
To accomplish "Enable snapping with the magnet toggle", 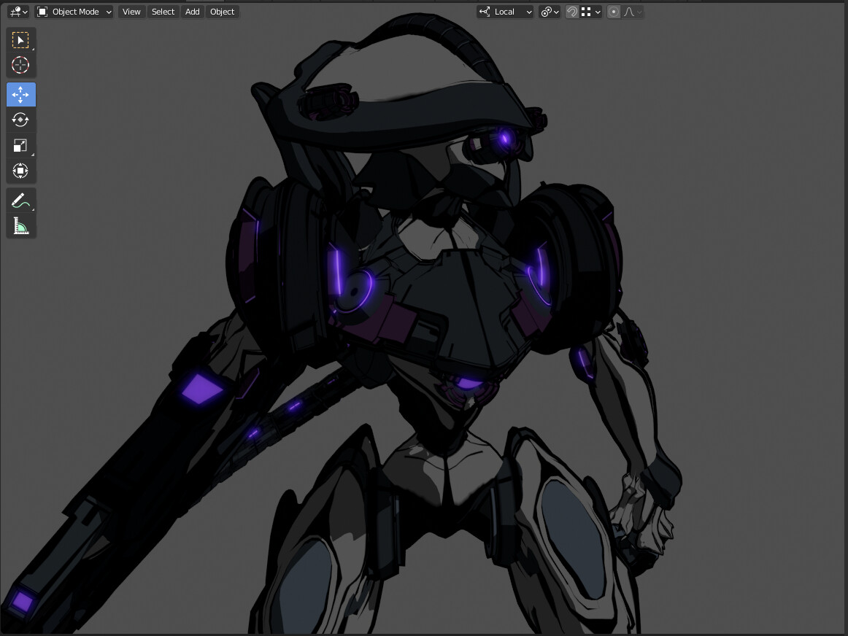I will pos(572,12).
